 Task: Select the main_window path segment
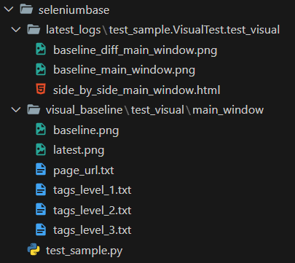tap(228, 110)
